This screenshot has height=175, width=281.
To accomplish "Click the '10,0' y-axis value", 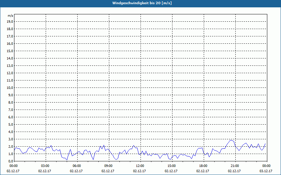I will (x=10, y=88).
